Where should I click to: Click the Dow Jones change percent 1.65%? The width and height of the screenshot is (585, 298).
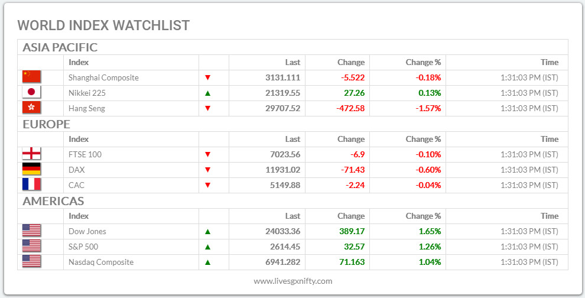coord(430,232)
